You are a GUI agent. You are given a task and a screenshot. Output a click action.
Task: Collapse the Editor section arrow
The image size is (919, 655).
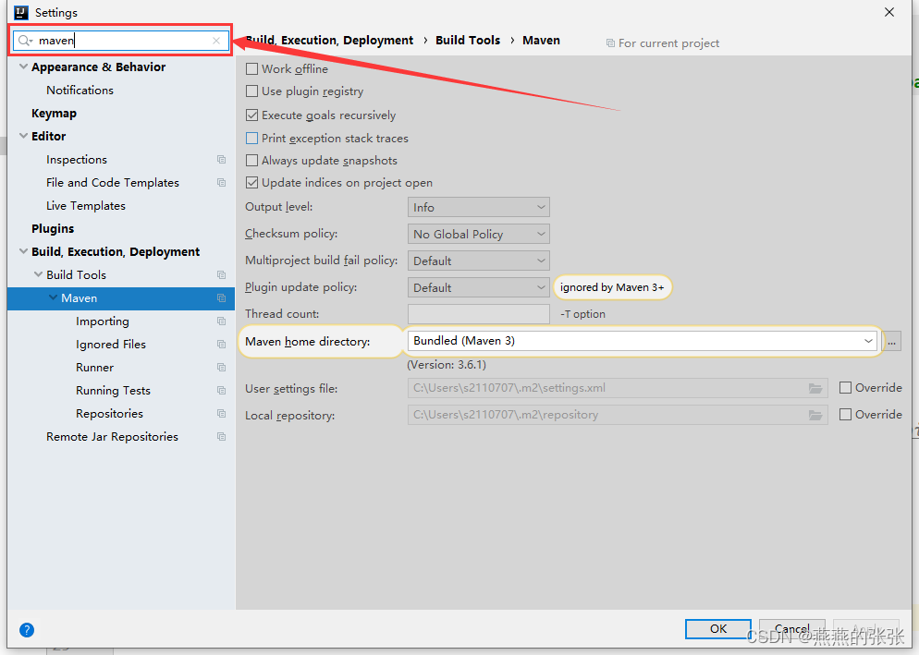coord(23,136)
